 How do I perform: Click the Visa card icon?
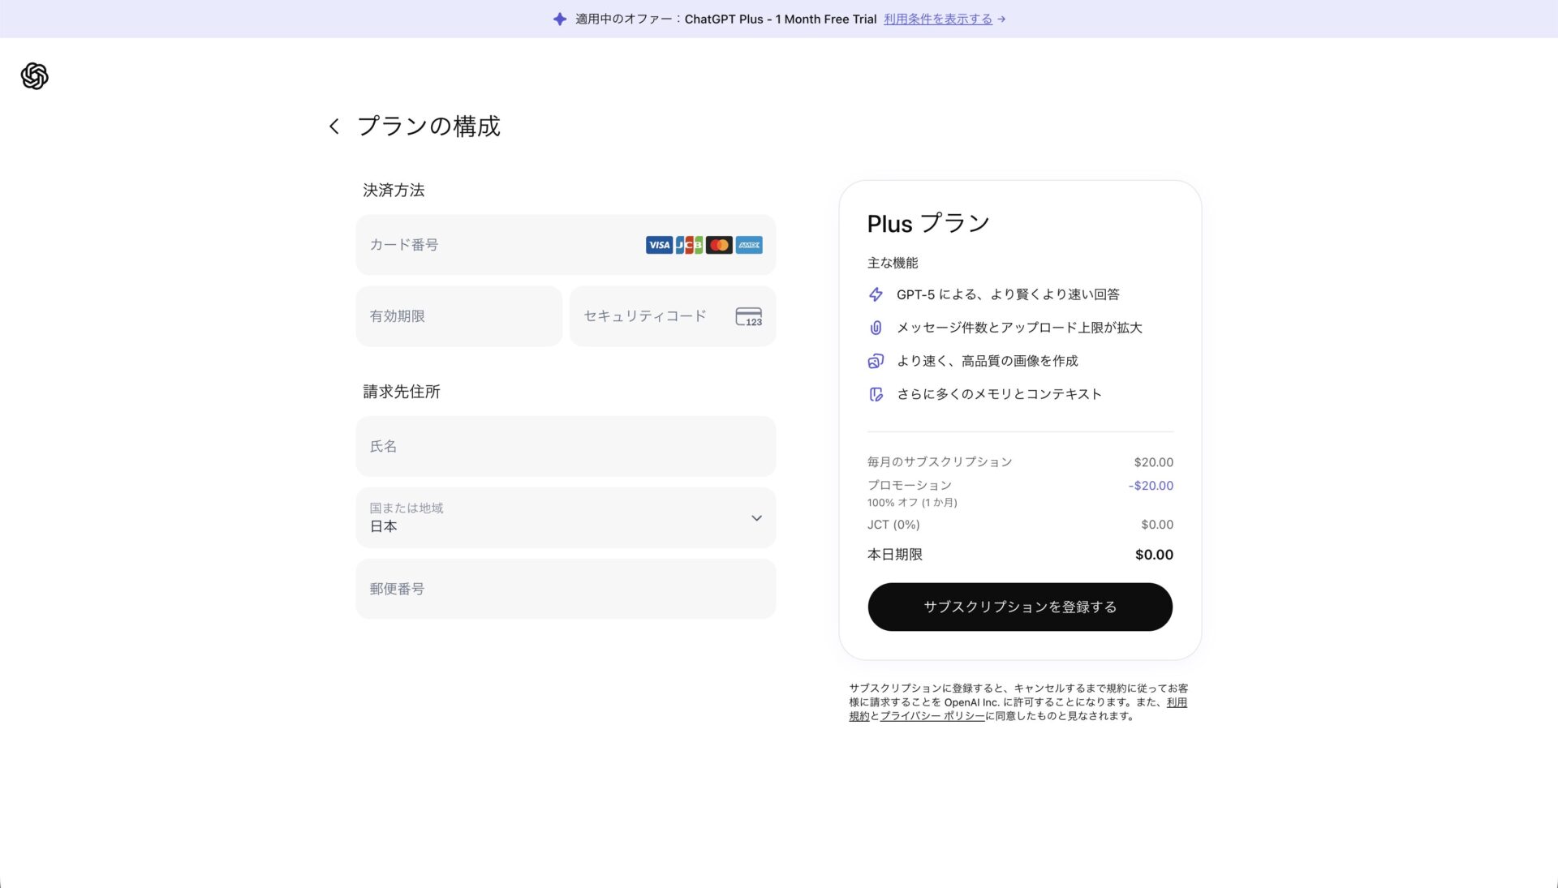(x=659, y=245)
